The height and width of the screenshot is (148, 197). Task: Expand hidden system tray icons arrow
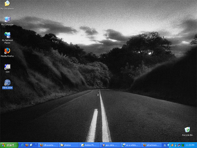point(168,145)
